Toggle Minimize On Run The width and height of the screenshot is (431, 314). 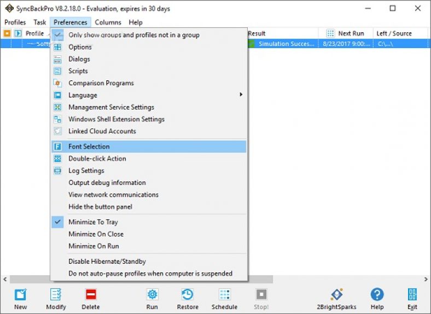(x=149, y=246)
